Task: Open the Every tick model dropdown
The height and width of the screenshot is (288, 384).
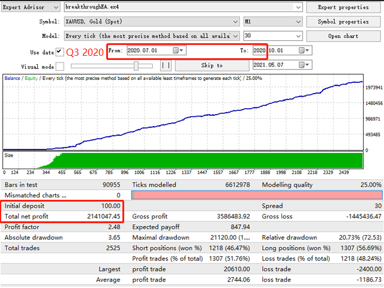Action: [235, 36]
